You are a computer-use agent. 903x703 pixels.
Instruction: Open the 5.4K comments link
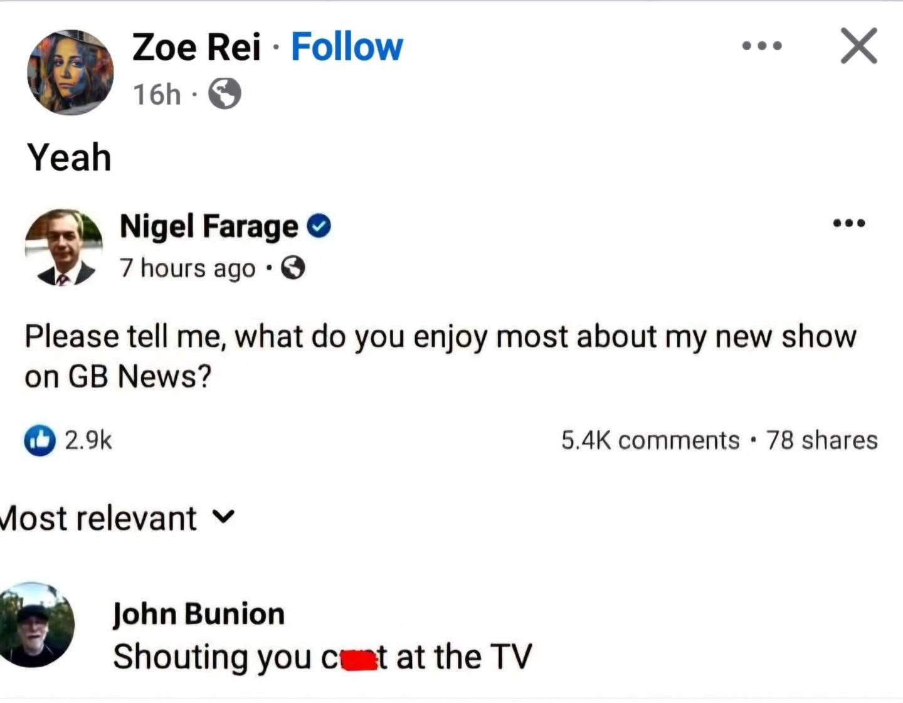pos(650,440)
